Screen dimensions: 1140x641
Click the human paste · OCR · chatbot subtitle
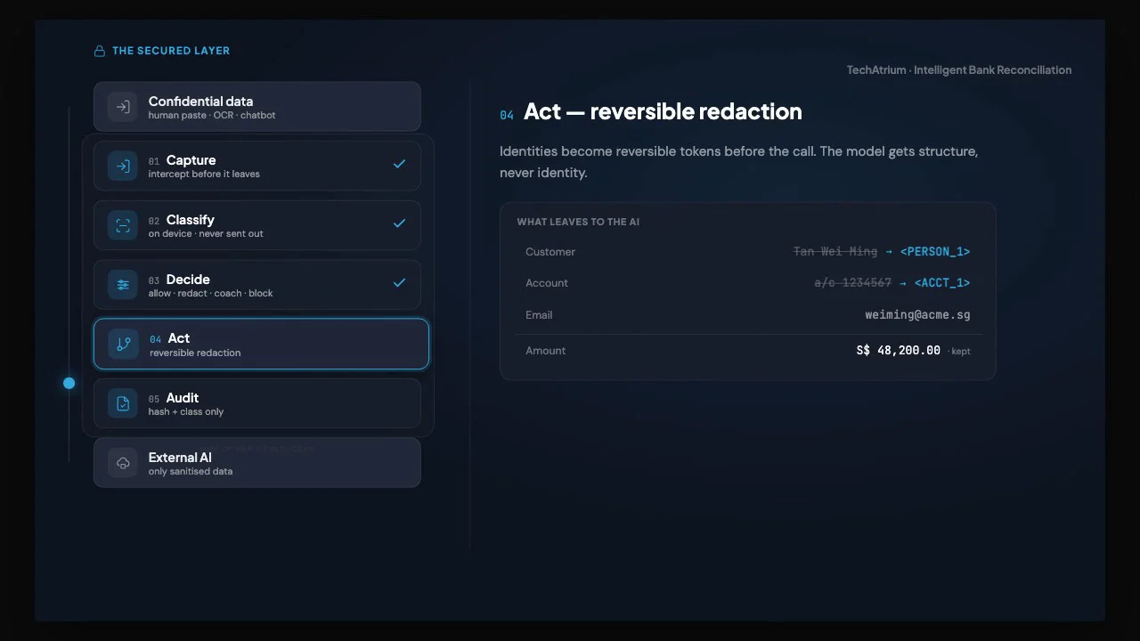212,116
